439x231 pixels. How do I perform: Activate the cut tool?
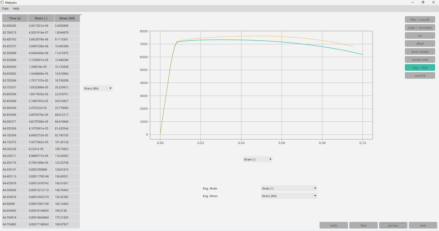point(420,35)
